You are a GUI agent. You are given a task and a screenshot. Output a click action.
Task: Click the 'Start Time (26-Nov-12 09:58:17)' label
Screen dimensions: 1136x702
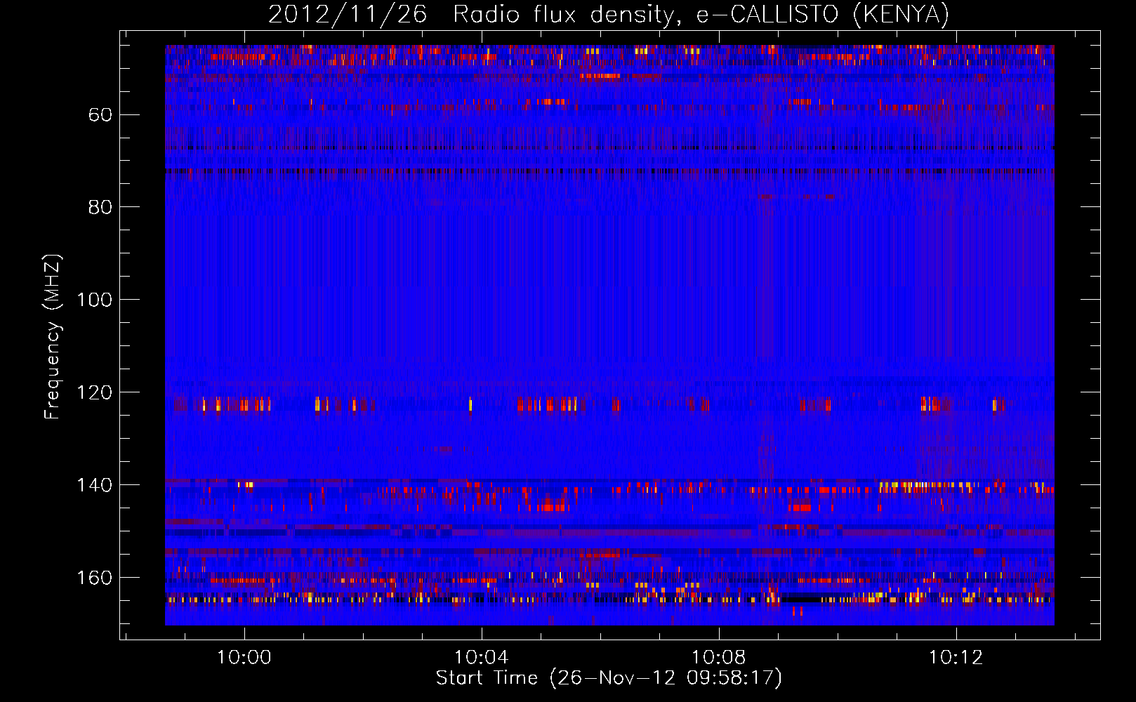click(609, 678)
